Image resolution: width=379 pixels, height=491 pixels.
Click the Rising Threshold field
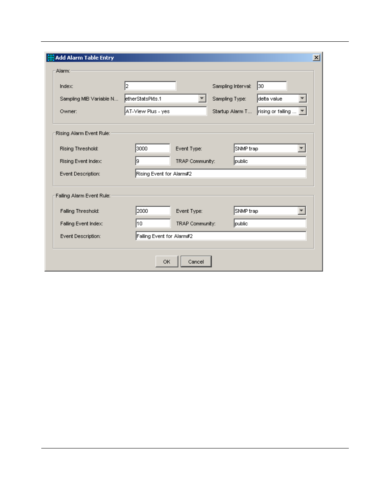pyautogui.click(x=153, y=149)
